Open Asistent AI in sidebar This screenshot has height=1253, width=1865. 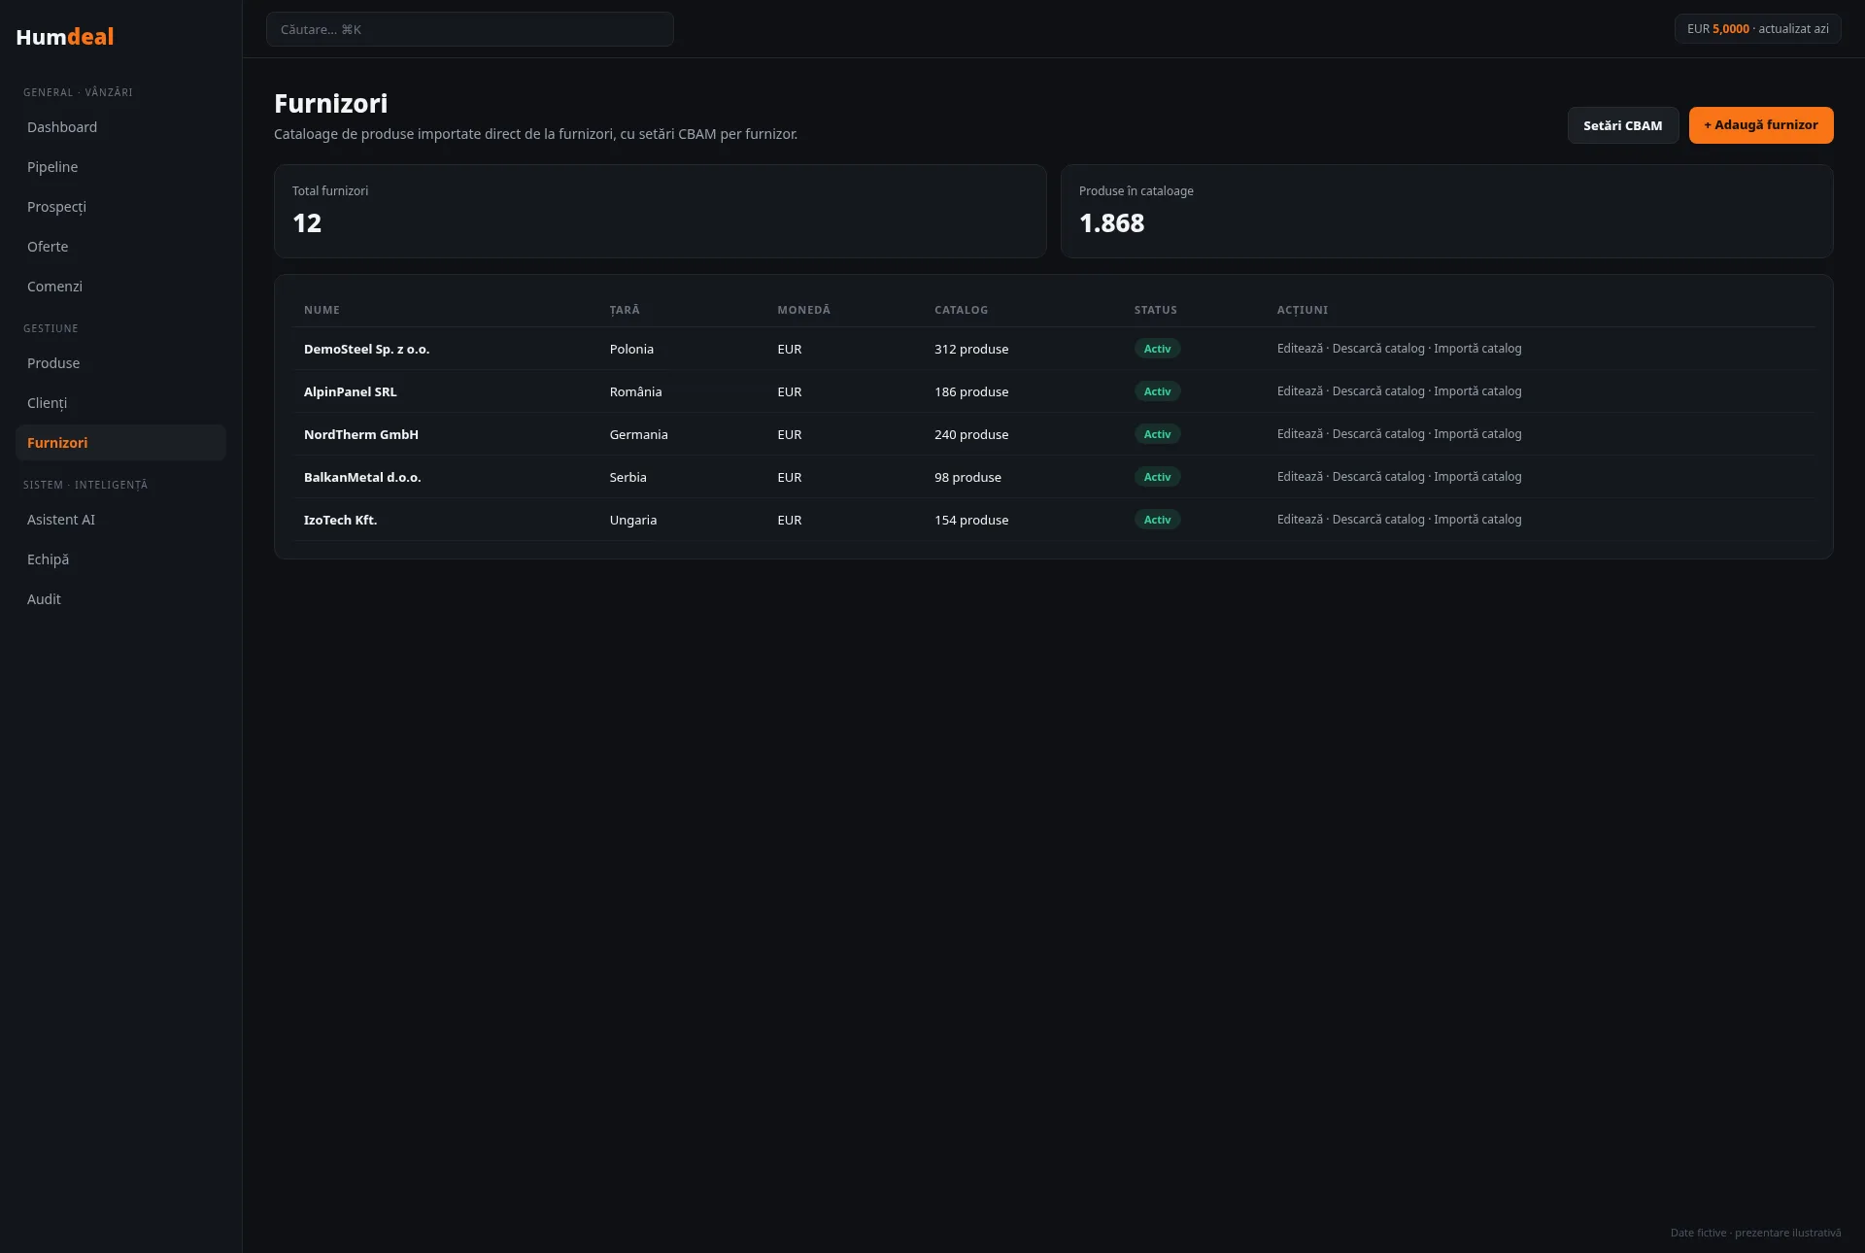pos(120,520)
